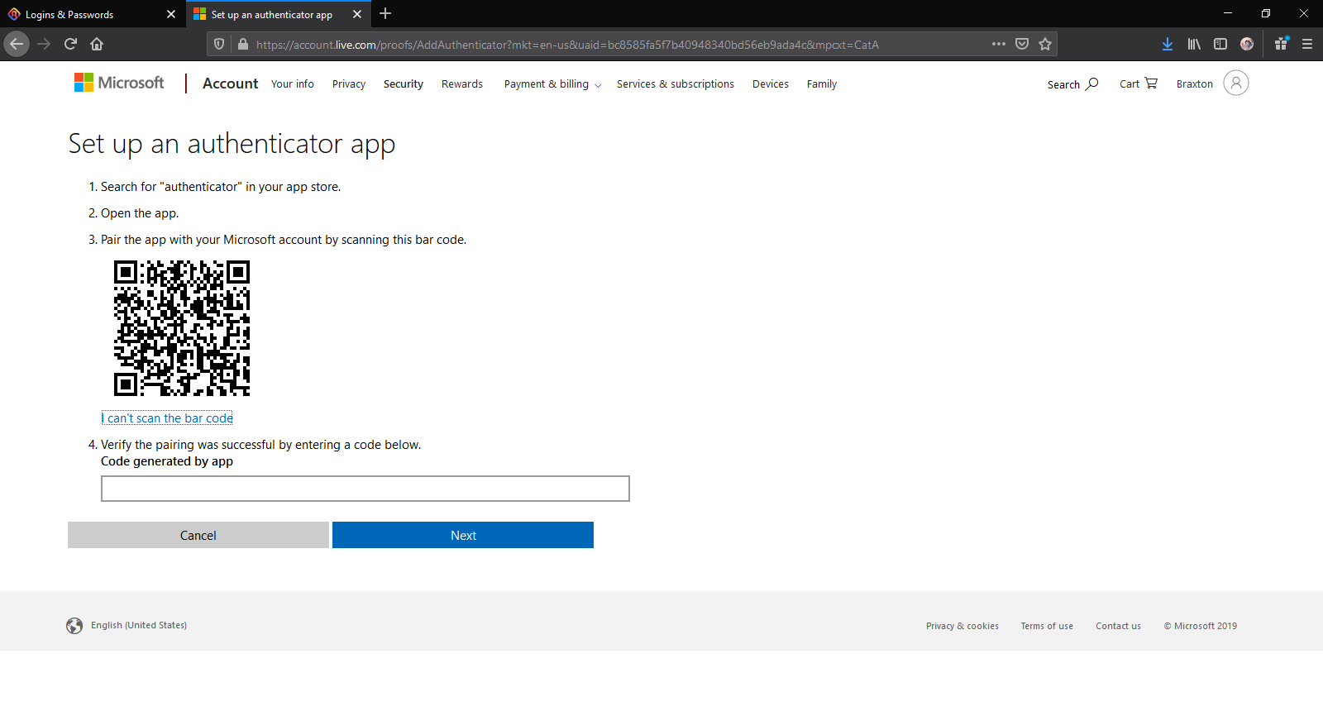This screenshot has height=711, width=1323.
Task: Click the browser forward arrow
Action: [45, 44]
